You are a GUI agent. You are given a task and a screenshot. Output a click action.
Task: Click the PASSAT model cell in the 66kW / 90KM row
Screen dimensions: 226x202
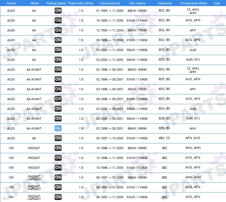pyautogui.click(x=34, y=148)
